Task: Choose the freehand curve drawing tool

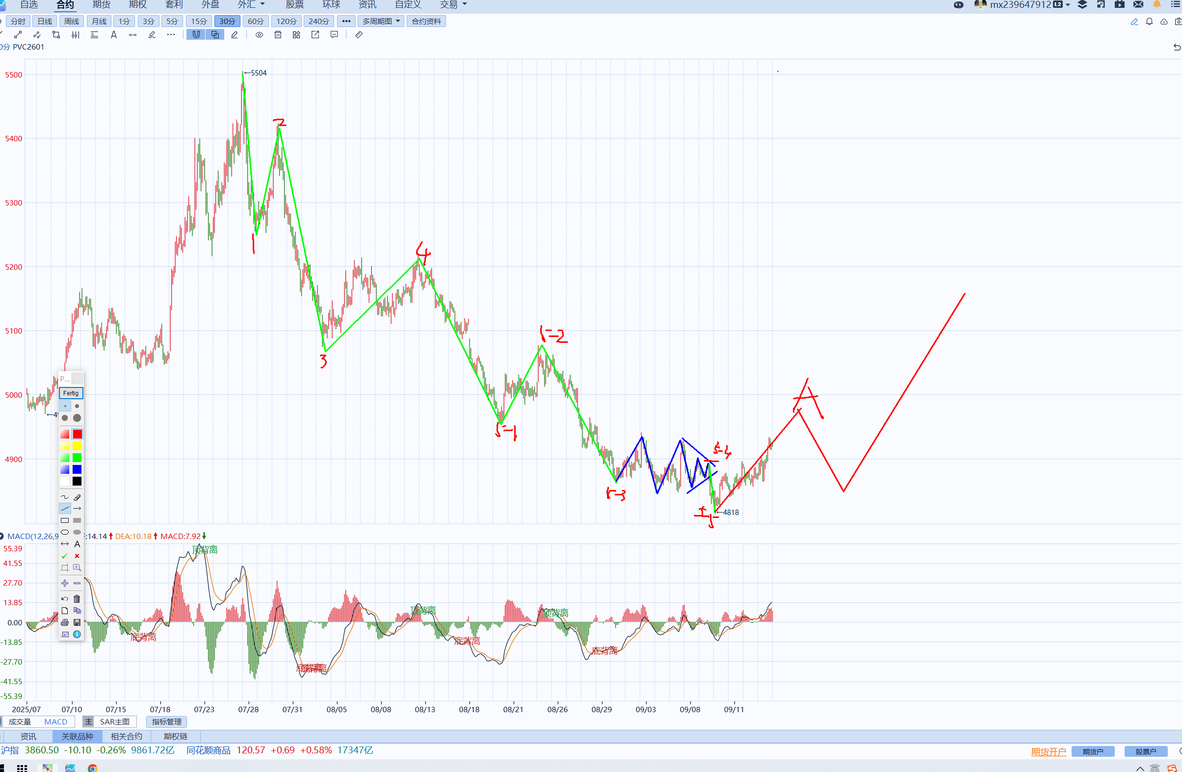Action: tap(65, 497)
